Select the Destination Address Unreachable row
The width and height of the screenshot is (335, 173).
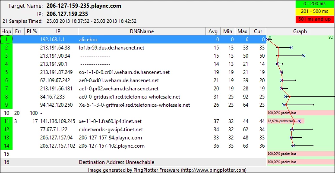tap(130, 162)
